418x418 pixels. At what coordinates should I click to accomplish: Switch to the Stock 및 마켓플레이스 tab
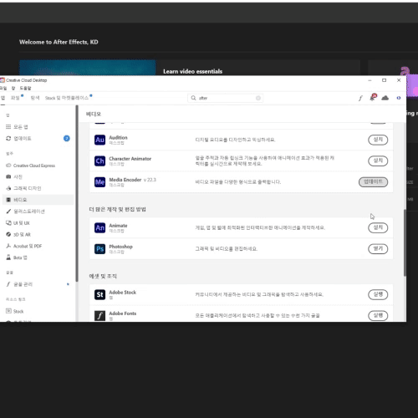(x=67, y=98)
